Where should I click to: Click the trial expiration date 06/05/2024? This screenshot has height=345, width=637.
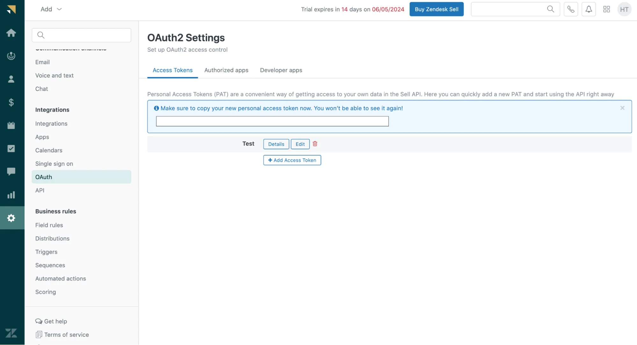click(x=388, y=9)
